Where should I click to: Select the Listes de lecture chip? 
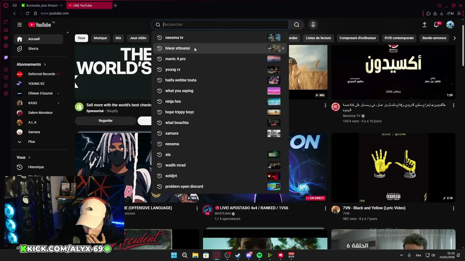click(x=318, y=38)
